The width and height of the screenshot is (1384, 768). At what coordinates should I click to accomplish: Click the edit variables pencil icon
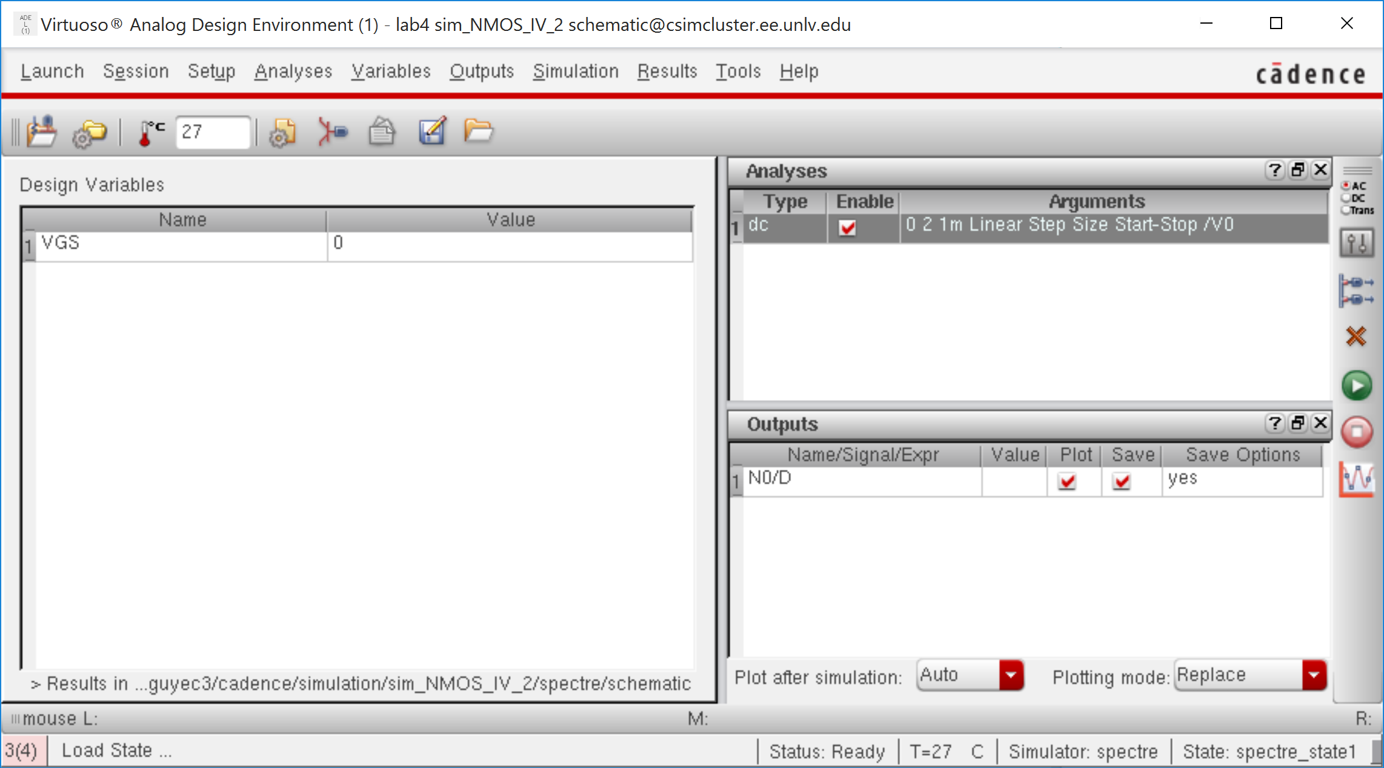(x=432, y=131)
